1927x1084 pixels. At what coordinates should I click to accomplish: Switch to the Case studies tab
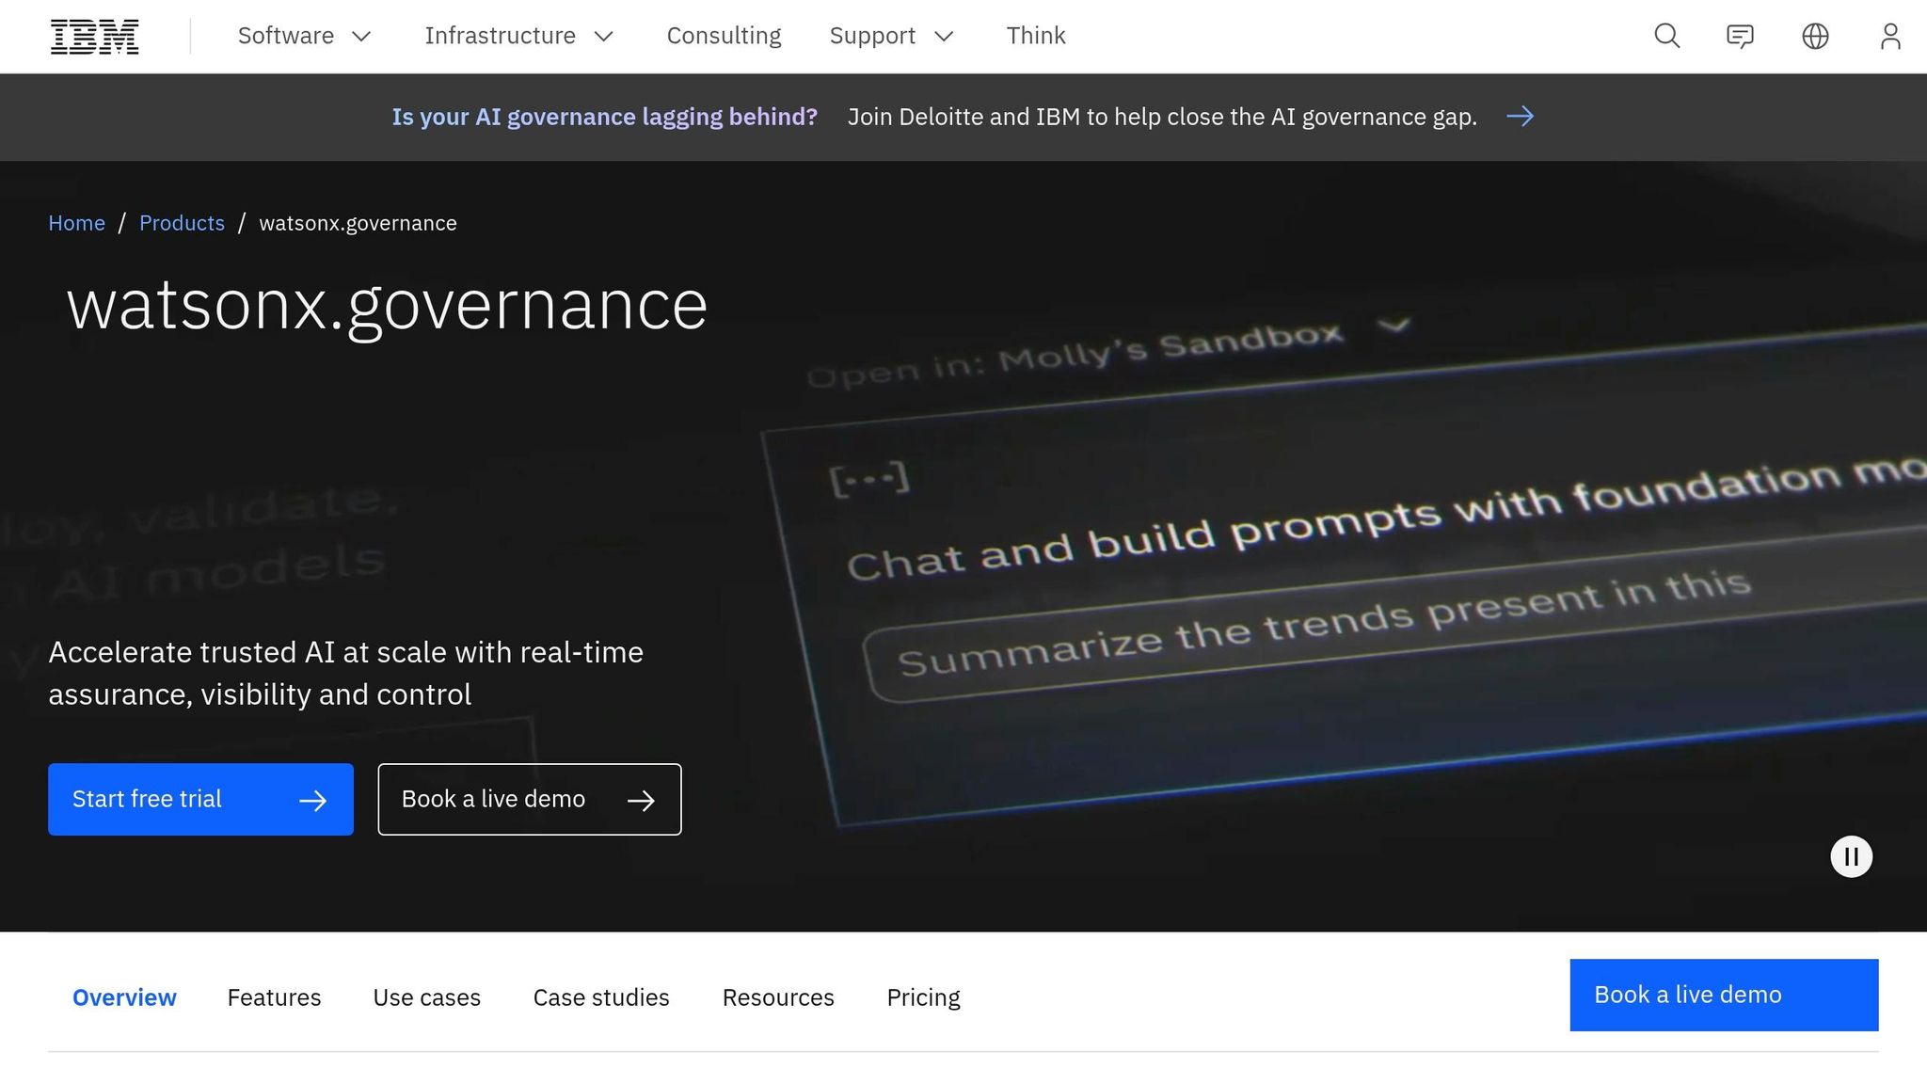point(601,997)
